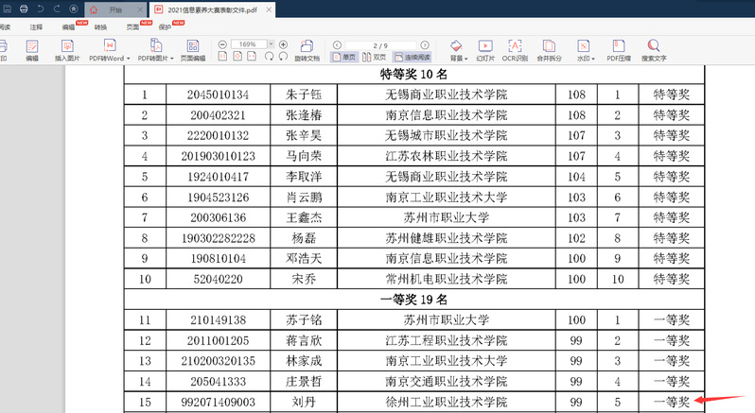755x413 pixels.
Task: Click the zoom in plus button
Action: [x=283, y=44]
